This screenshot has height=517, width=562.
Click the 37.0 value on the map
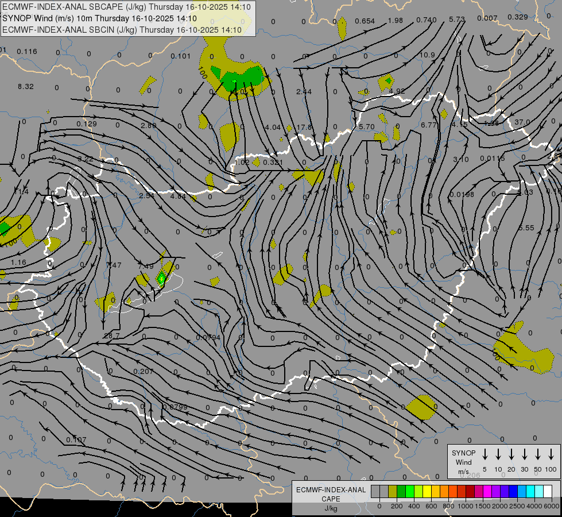[x=522, y=122]
